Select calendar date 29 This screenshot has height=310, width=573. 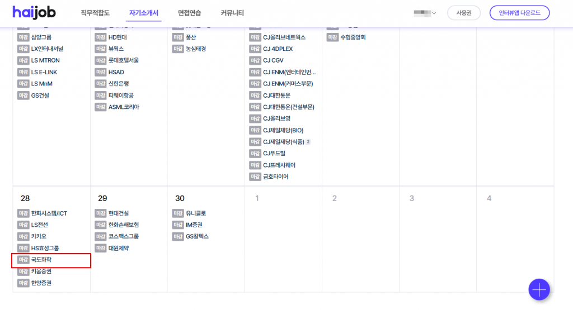[102, 198]
